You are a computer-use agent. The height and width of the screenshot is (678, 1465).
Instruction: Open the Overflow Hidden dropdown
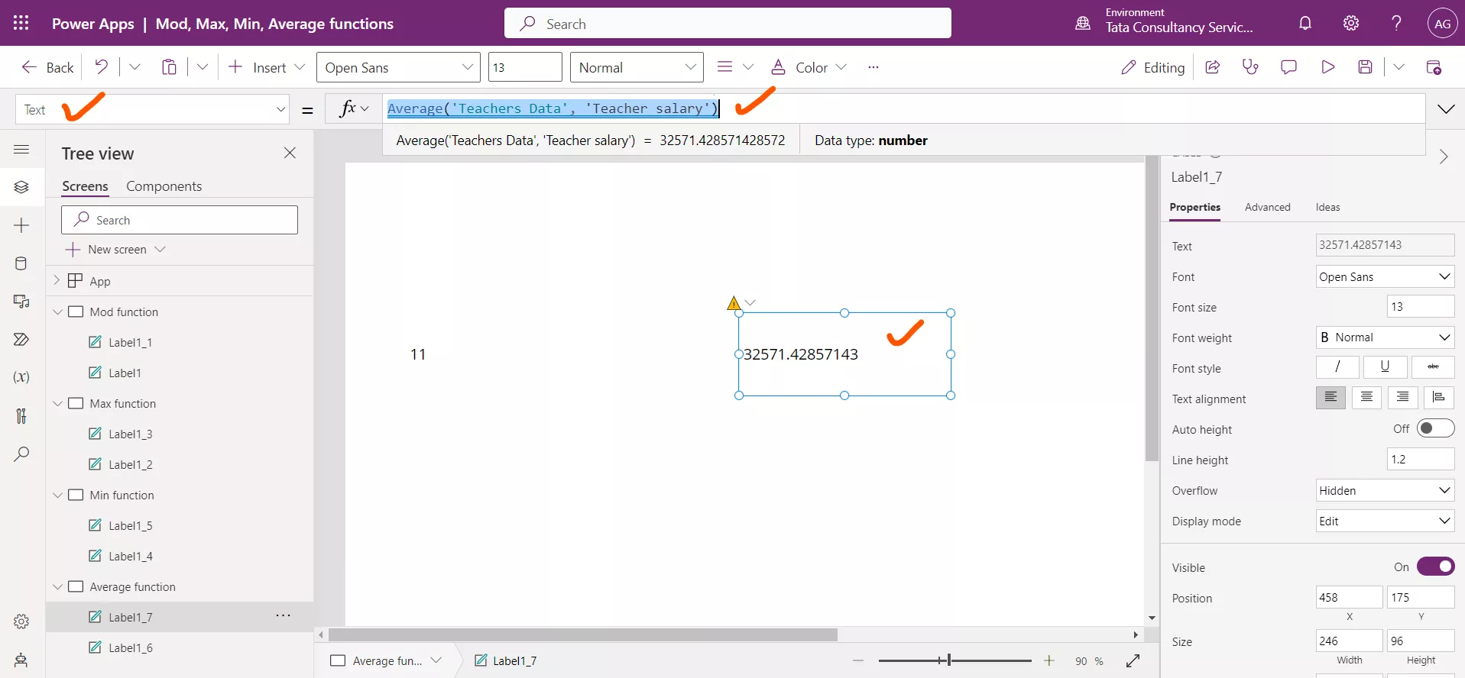[1385, 490]
